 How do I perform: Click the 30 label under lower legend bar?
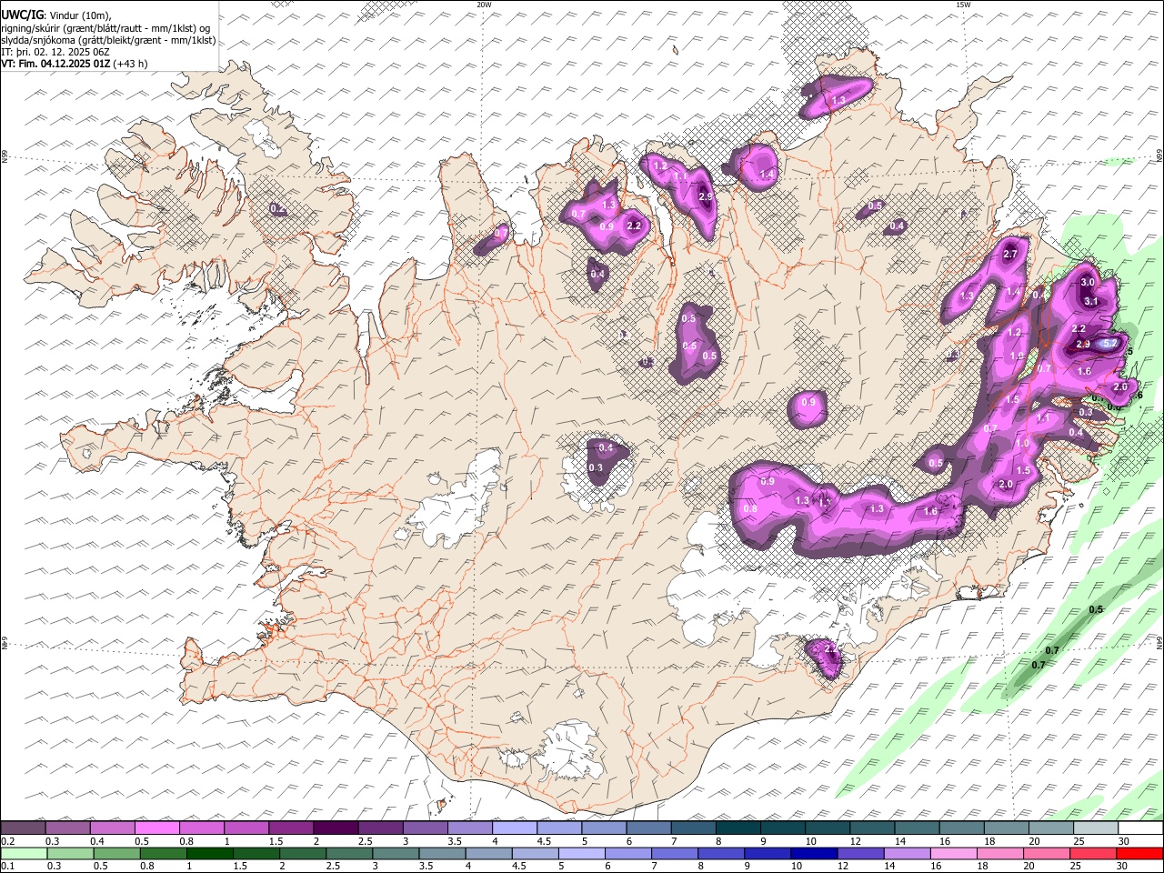(x=1121, y=867)
